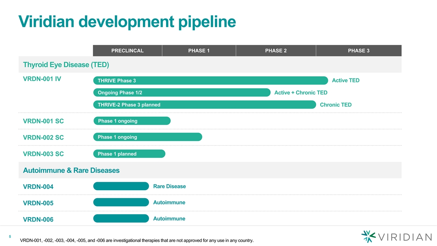This screenshot has height=246, width=437.
Task: Click the THRIVE-2 Phase 3 planned bar
Action: (x=204, y=105)
